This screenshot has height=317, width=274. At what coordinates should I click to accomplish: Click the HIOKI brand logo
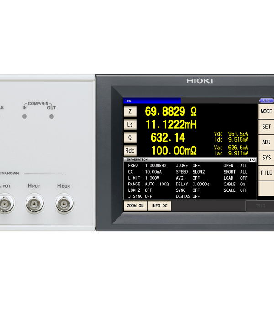(x=200, y=81)
